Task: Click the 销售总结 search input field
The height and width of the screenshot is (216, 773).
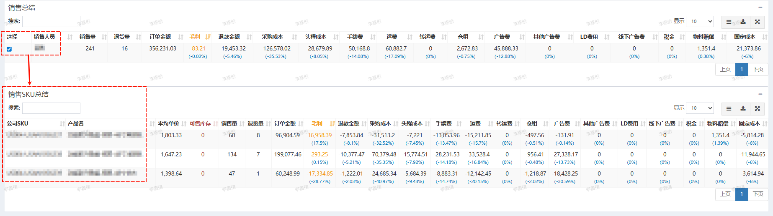Action: (51, 21)
